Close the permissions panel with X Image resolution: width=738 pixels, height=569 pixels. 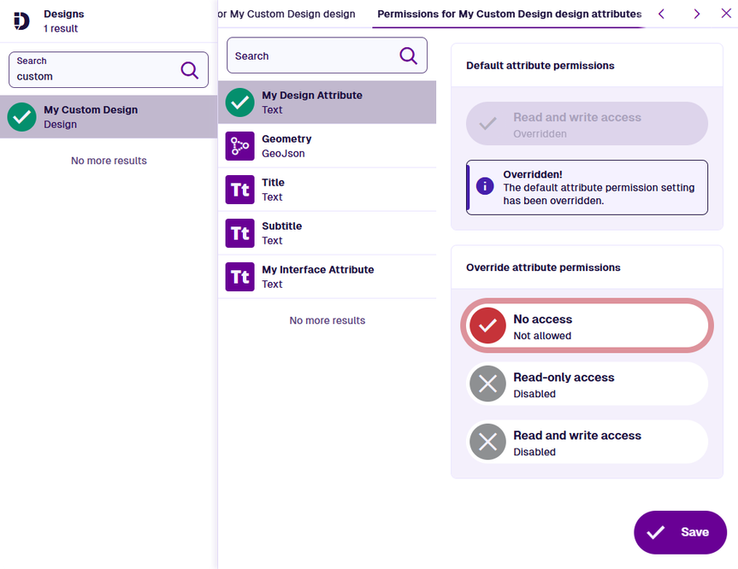point(726,13)
